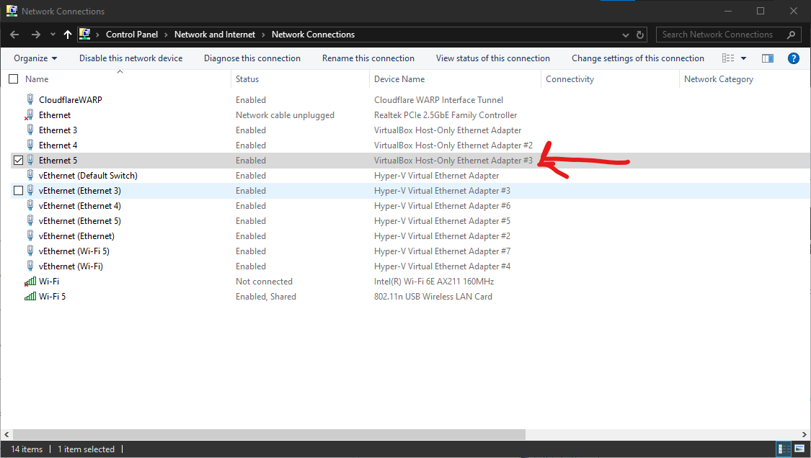Screen dimensions: 811x458
Task: Select the CloudflareWARP adapter icon
Action: (30, 100)
